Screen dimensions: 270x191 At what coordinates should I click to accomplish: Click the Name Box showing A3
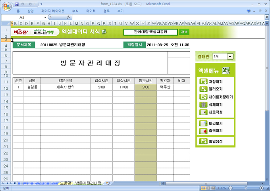[x=22, y=17]
